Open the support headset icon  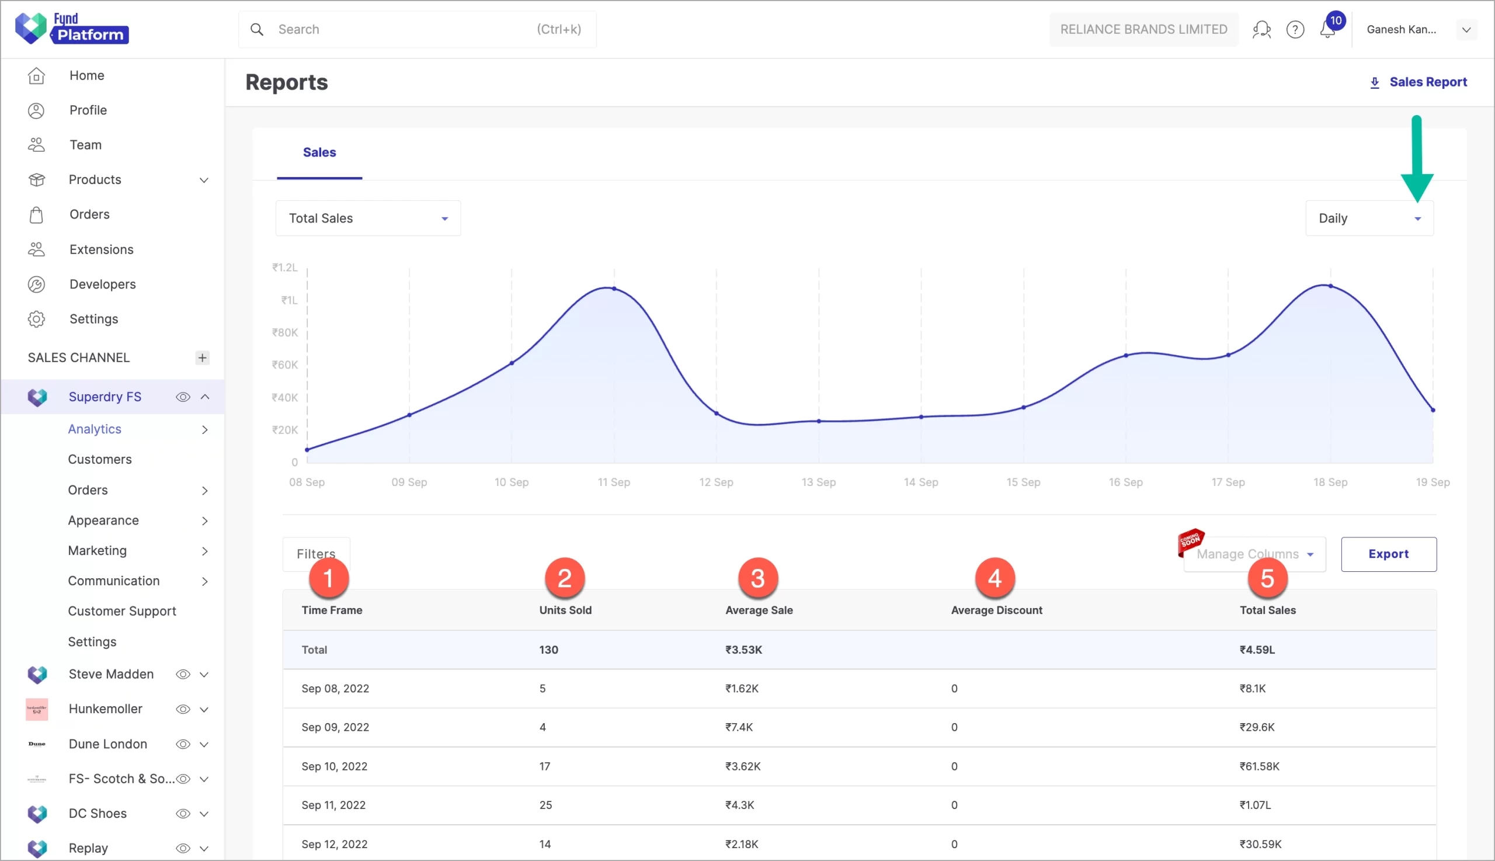(x=1261, y=30)
